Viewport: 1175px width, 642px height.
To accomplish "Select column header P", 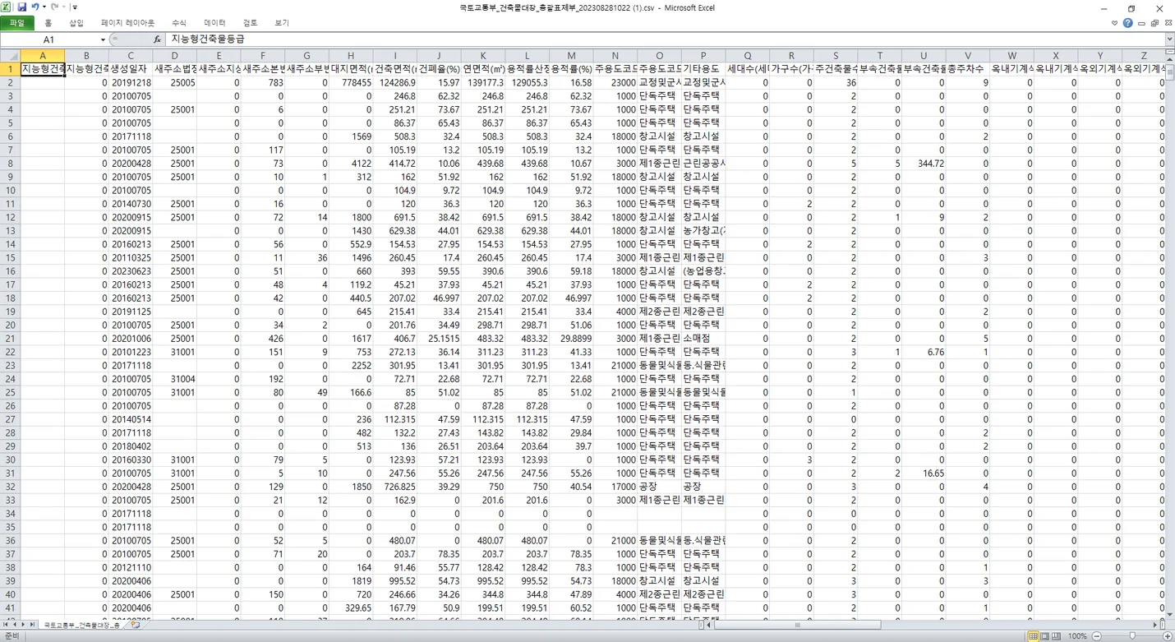I will click(703, 56).
